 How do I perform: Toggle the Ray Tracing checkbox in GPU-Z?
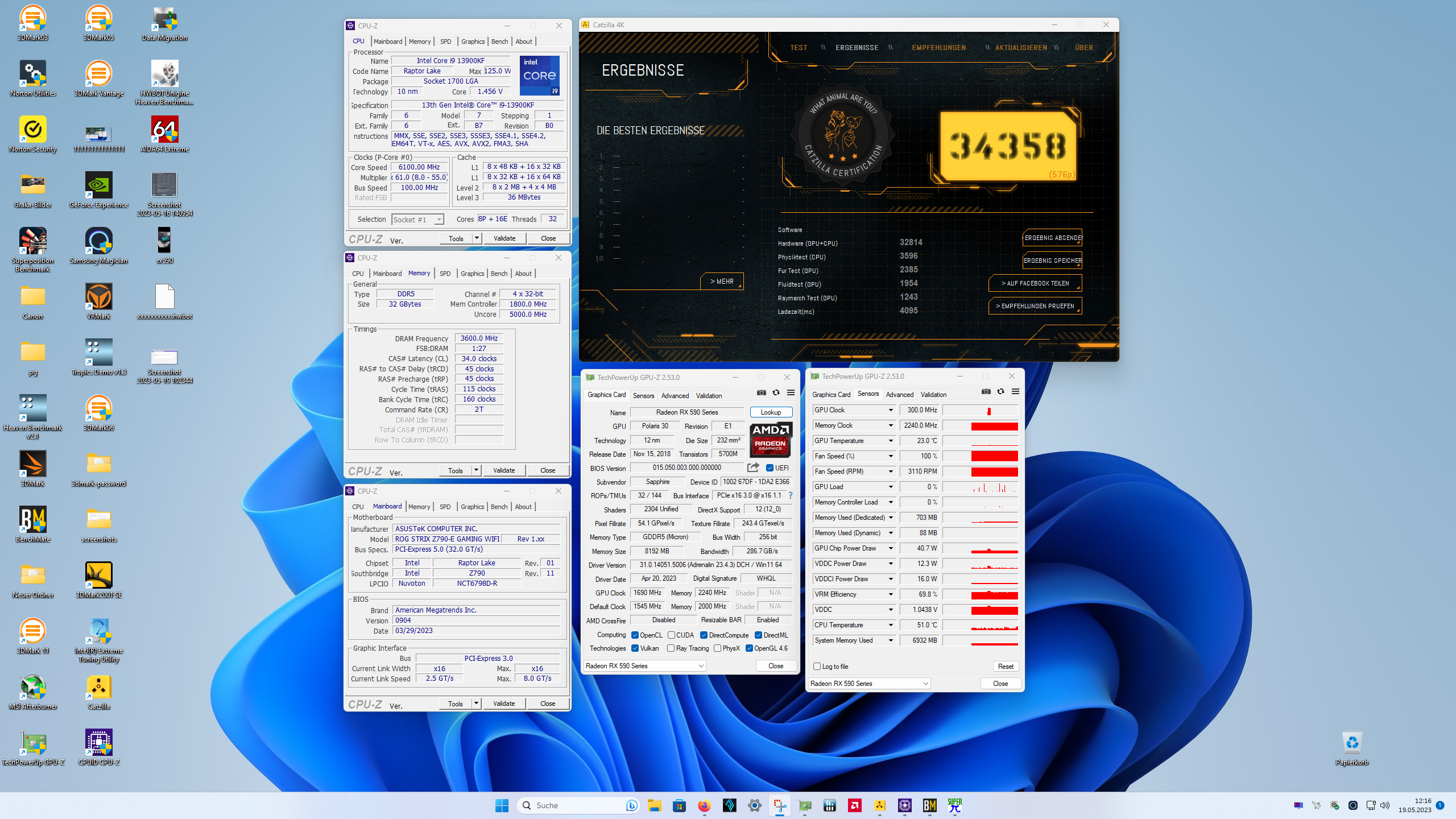click(671, 648)
